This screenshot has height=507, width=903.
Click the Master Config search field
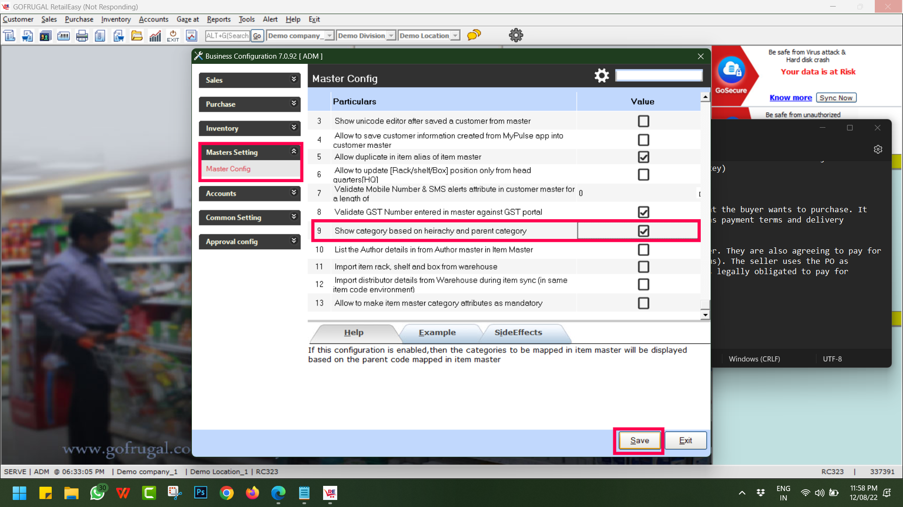[x=659, y=76]
